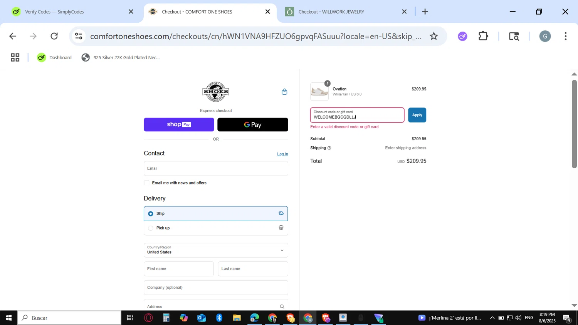This screenshot has height=325, width=578.
Task: Open Bluetooth app from taskbar
Action: pos(219,318)
